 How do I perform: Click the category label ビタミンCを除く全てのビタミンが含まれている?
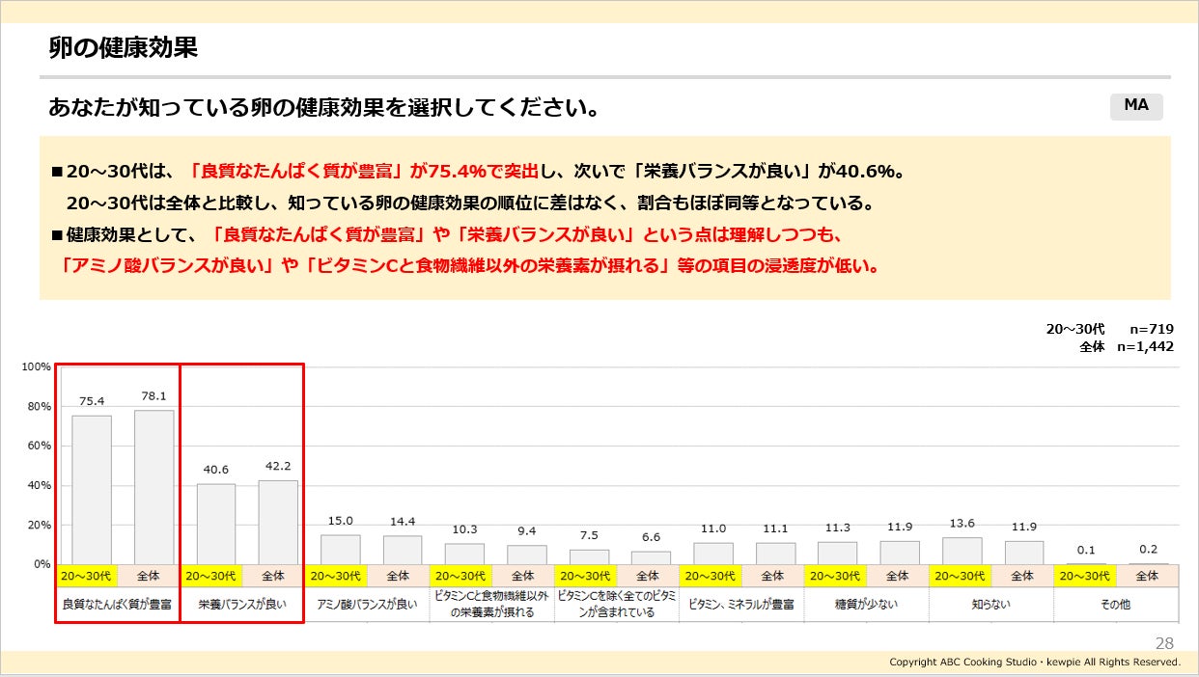tap(616, 605)
